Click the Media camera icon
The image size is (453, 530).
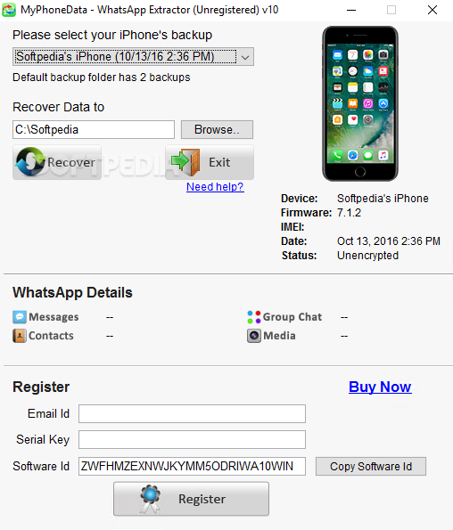254,336
